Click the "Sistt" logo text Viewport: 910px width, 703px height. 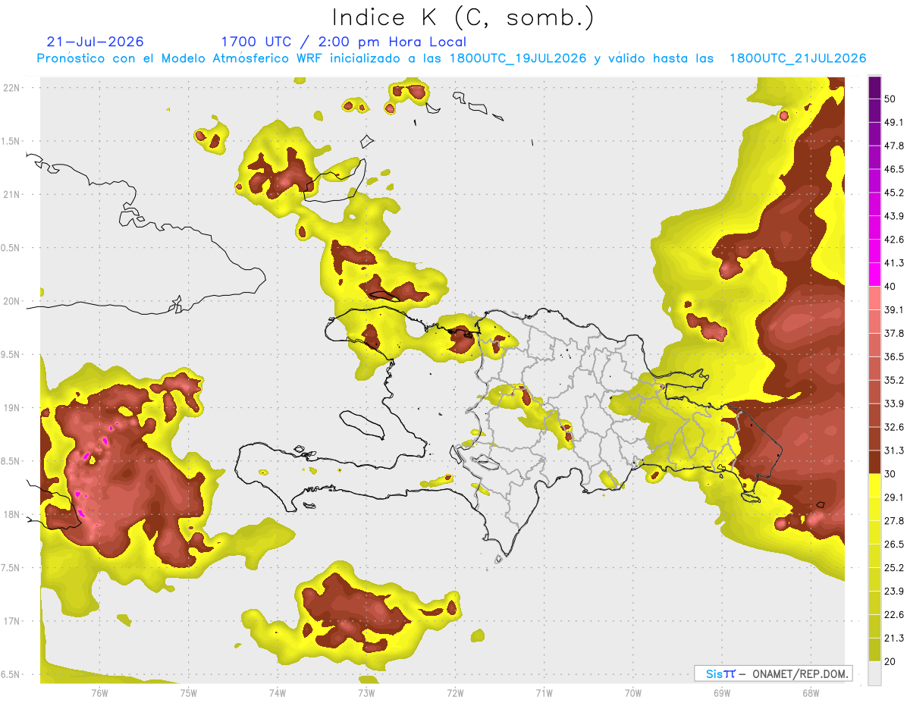click(720, 673)
